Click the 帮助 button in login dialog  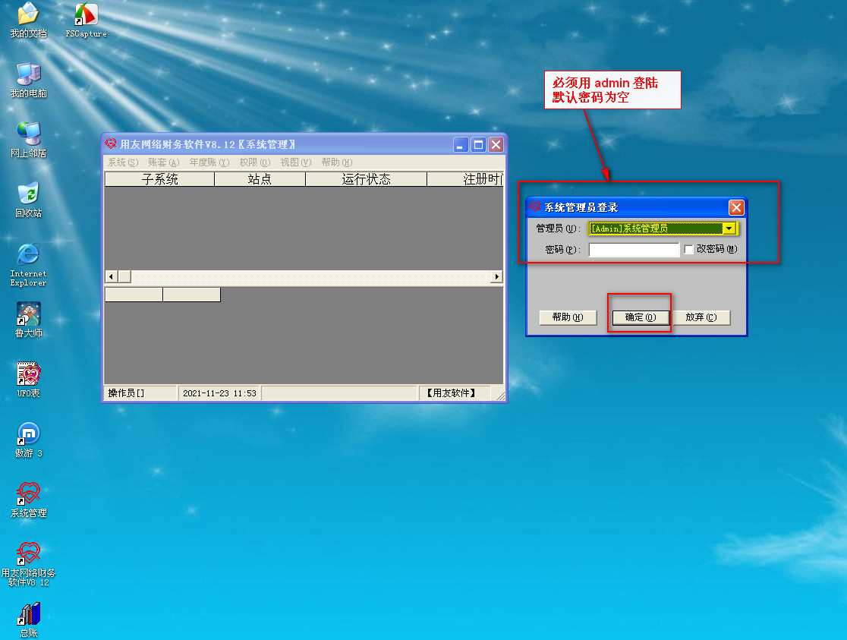(x=568, y=317)
